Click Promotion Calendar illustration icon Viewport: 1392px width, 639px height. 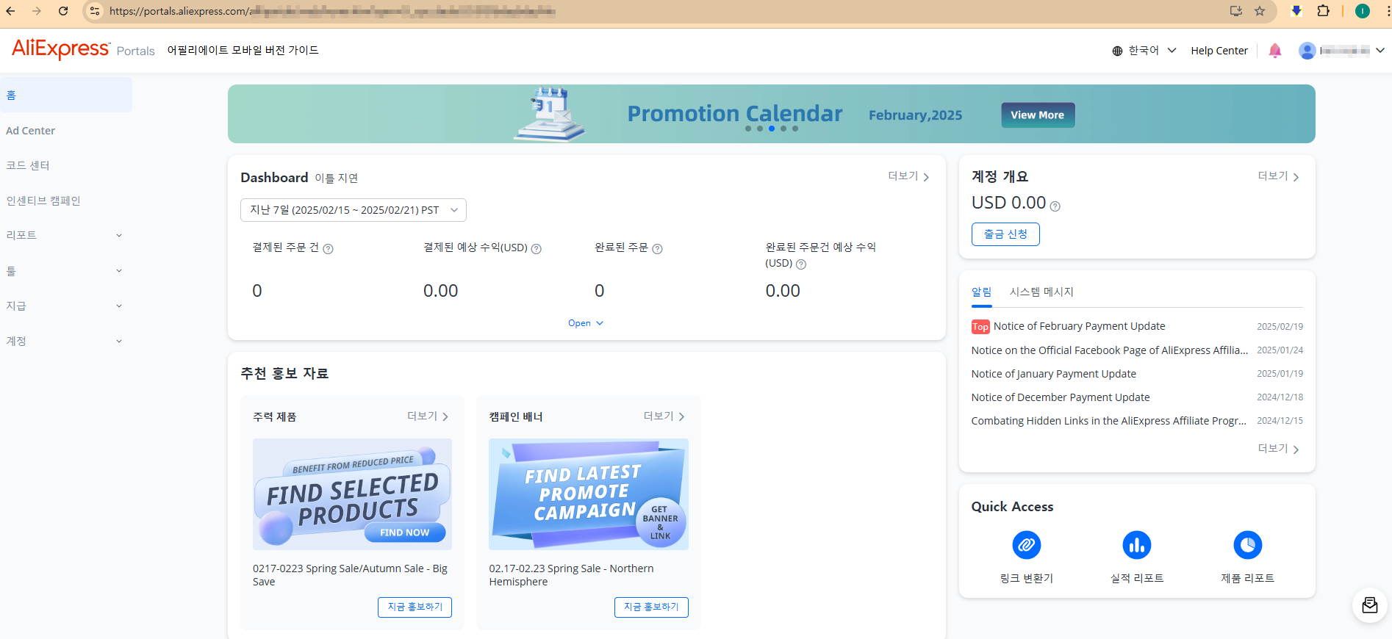click(550, 114)
